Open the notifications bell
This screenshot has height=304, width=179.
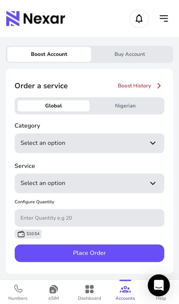coord(139,19)
